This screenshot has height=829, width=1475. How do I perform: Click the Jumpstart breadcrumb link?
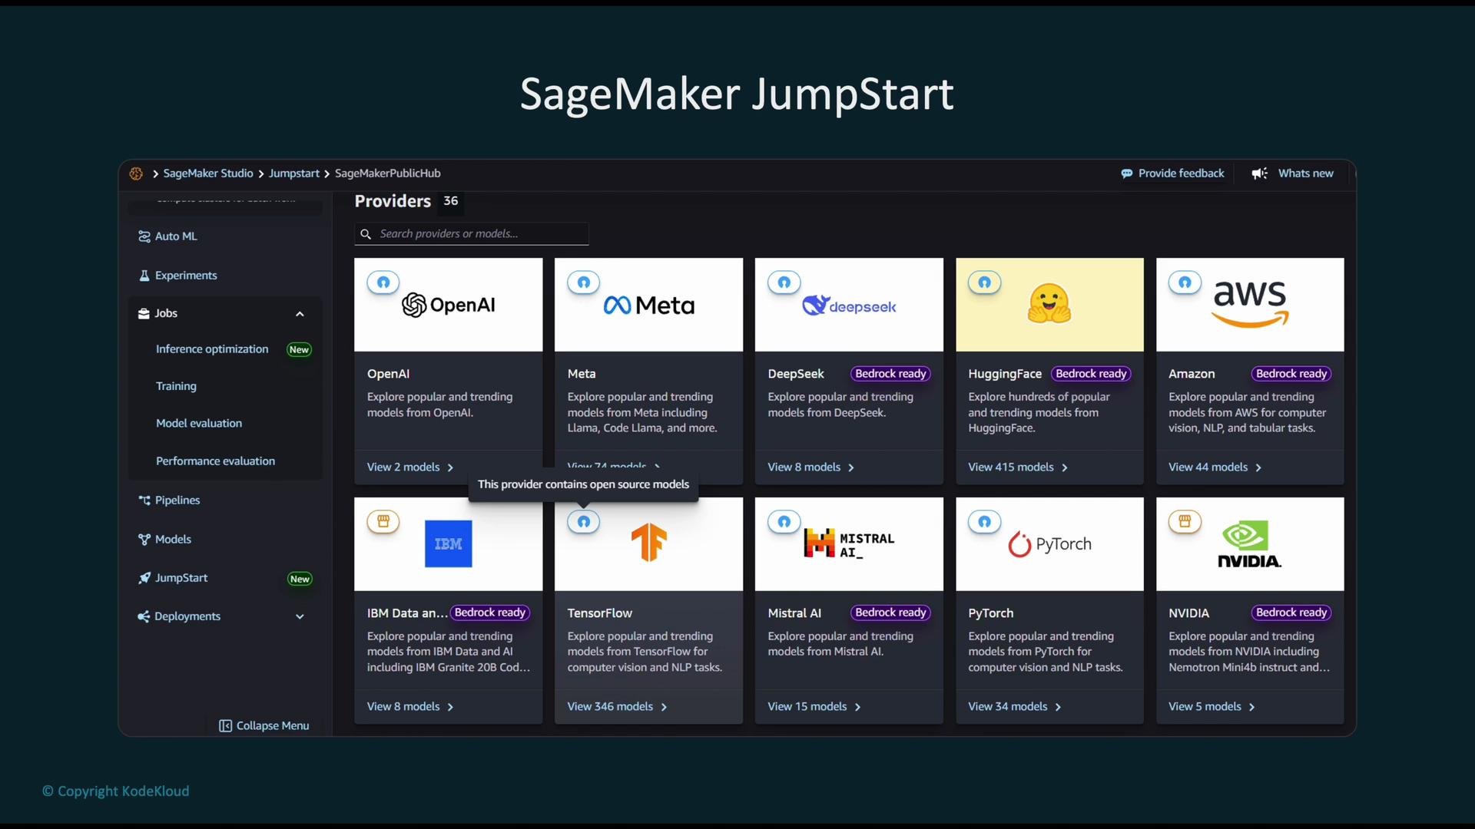(x=293, y=173)
